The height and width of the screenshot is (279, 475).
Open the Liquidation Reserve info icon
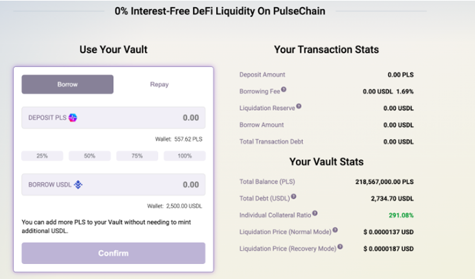tap(299, 106)
